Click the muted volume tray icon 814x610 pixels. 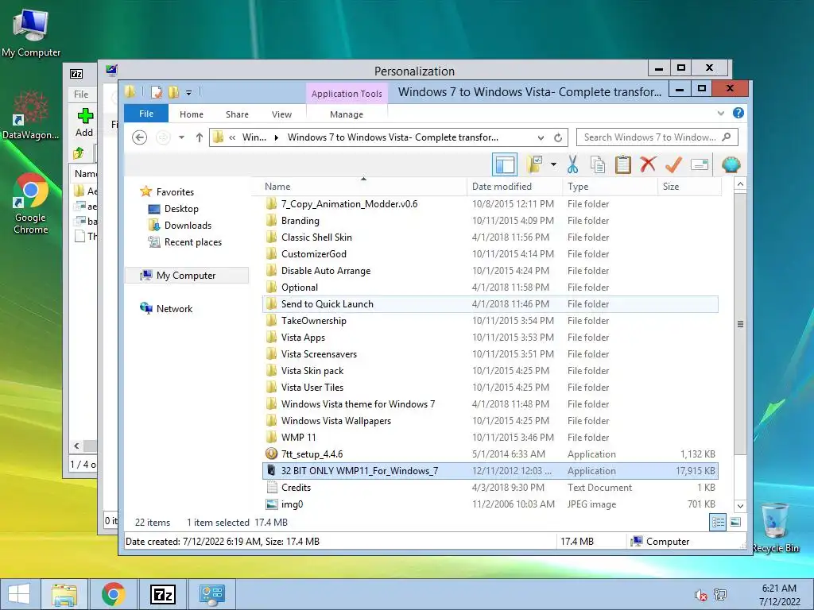pyautogui.click(x=701, y=595)
